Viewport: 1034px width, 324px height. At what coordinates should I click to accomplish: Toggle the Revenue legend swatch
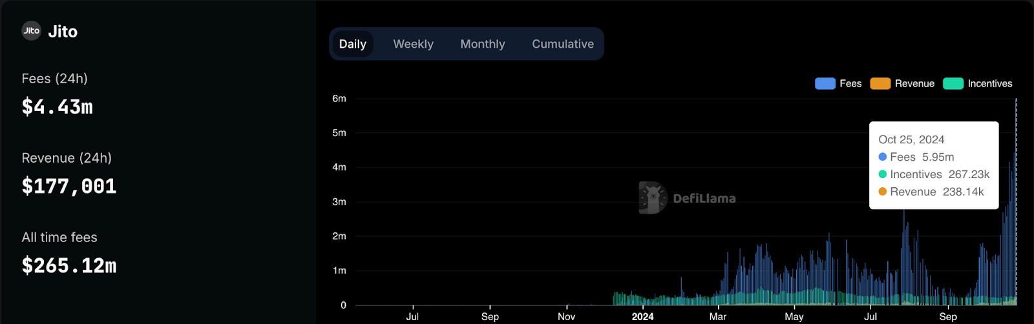(880, 84)
